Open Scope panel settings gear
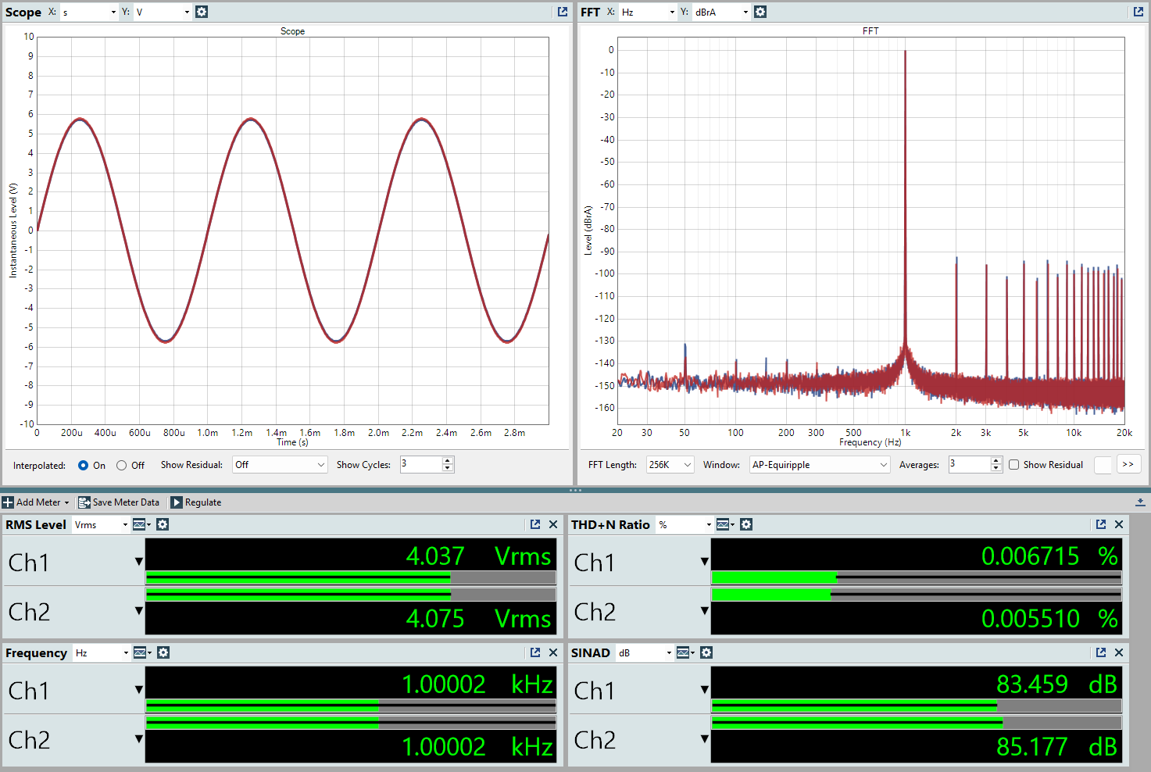The image size is (1151, 772). [202, 12]
